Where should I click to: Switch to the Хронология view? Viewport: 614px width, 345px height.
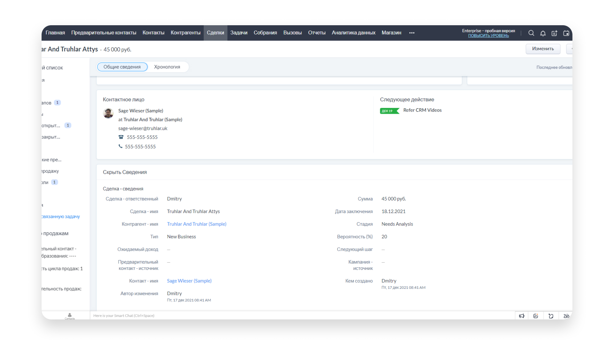point(167,67)
